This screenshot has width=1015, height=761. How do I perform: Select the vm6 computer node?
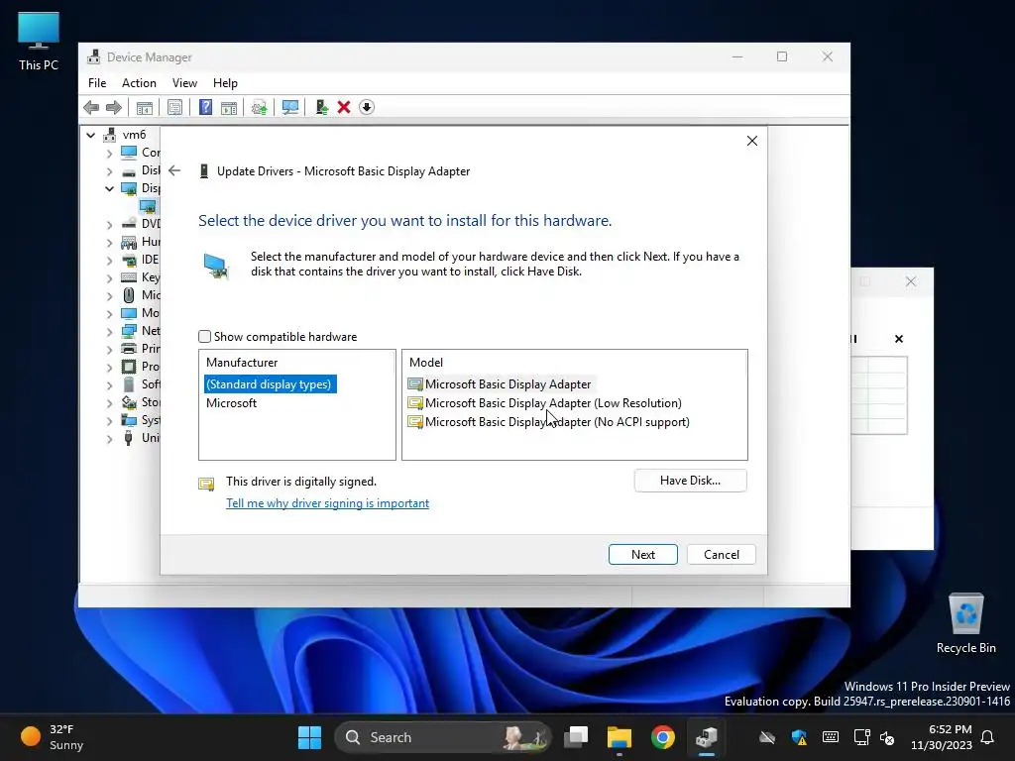point(134,135)
